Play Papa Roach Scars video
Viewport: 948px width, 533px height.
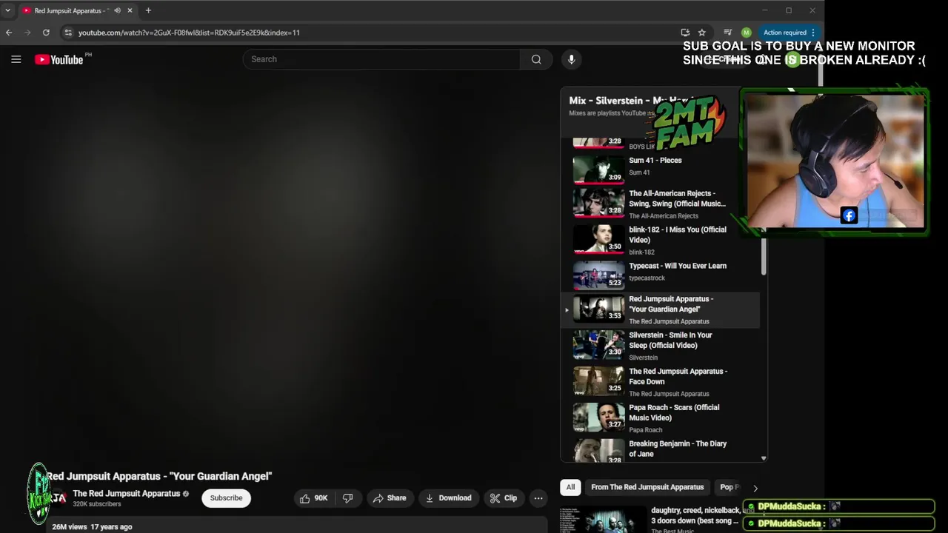click(x=659, y=418)
